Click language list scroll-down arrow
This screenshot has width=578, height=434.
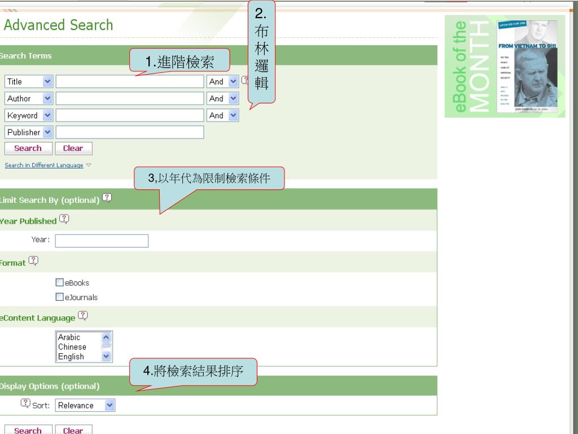[106, 356]
